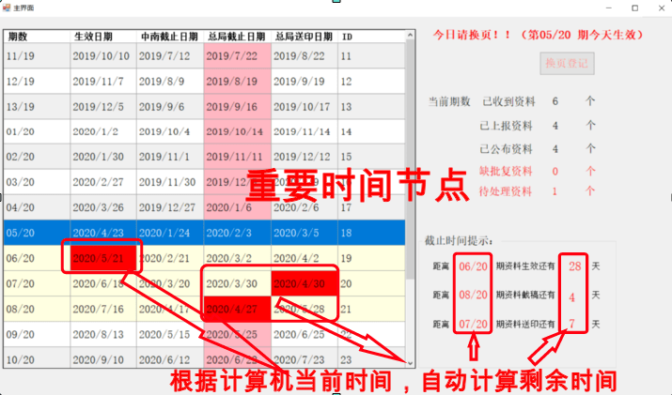Click the 总局截止日期 column header

(x=237, y=37)
